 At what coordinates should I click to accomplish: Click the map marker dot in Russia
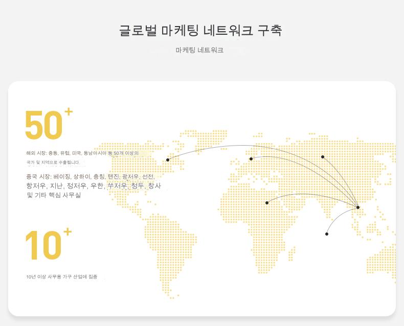point(323,157)
